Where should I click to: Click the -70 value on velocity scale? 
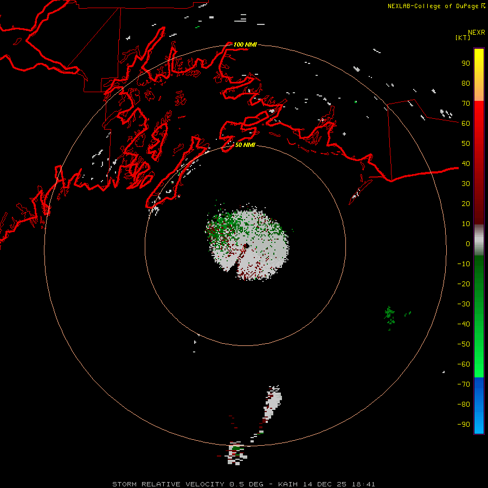(x=464, y=384)
